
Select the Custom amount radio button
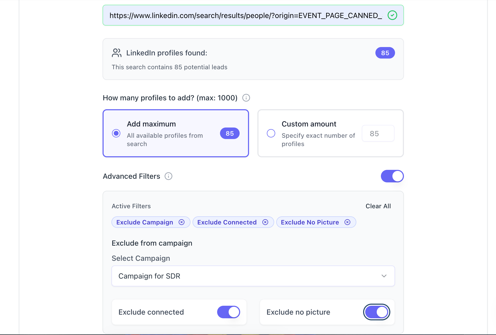point(271,133)
